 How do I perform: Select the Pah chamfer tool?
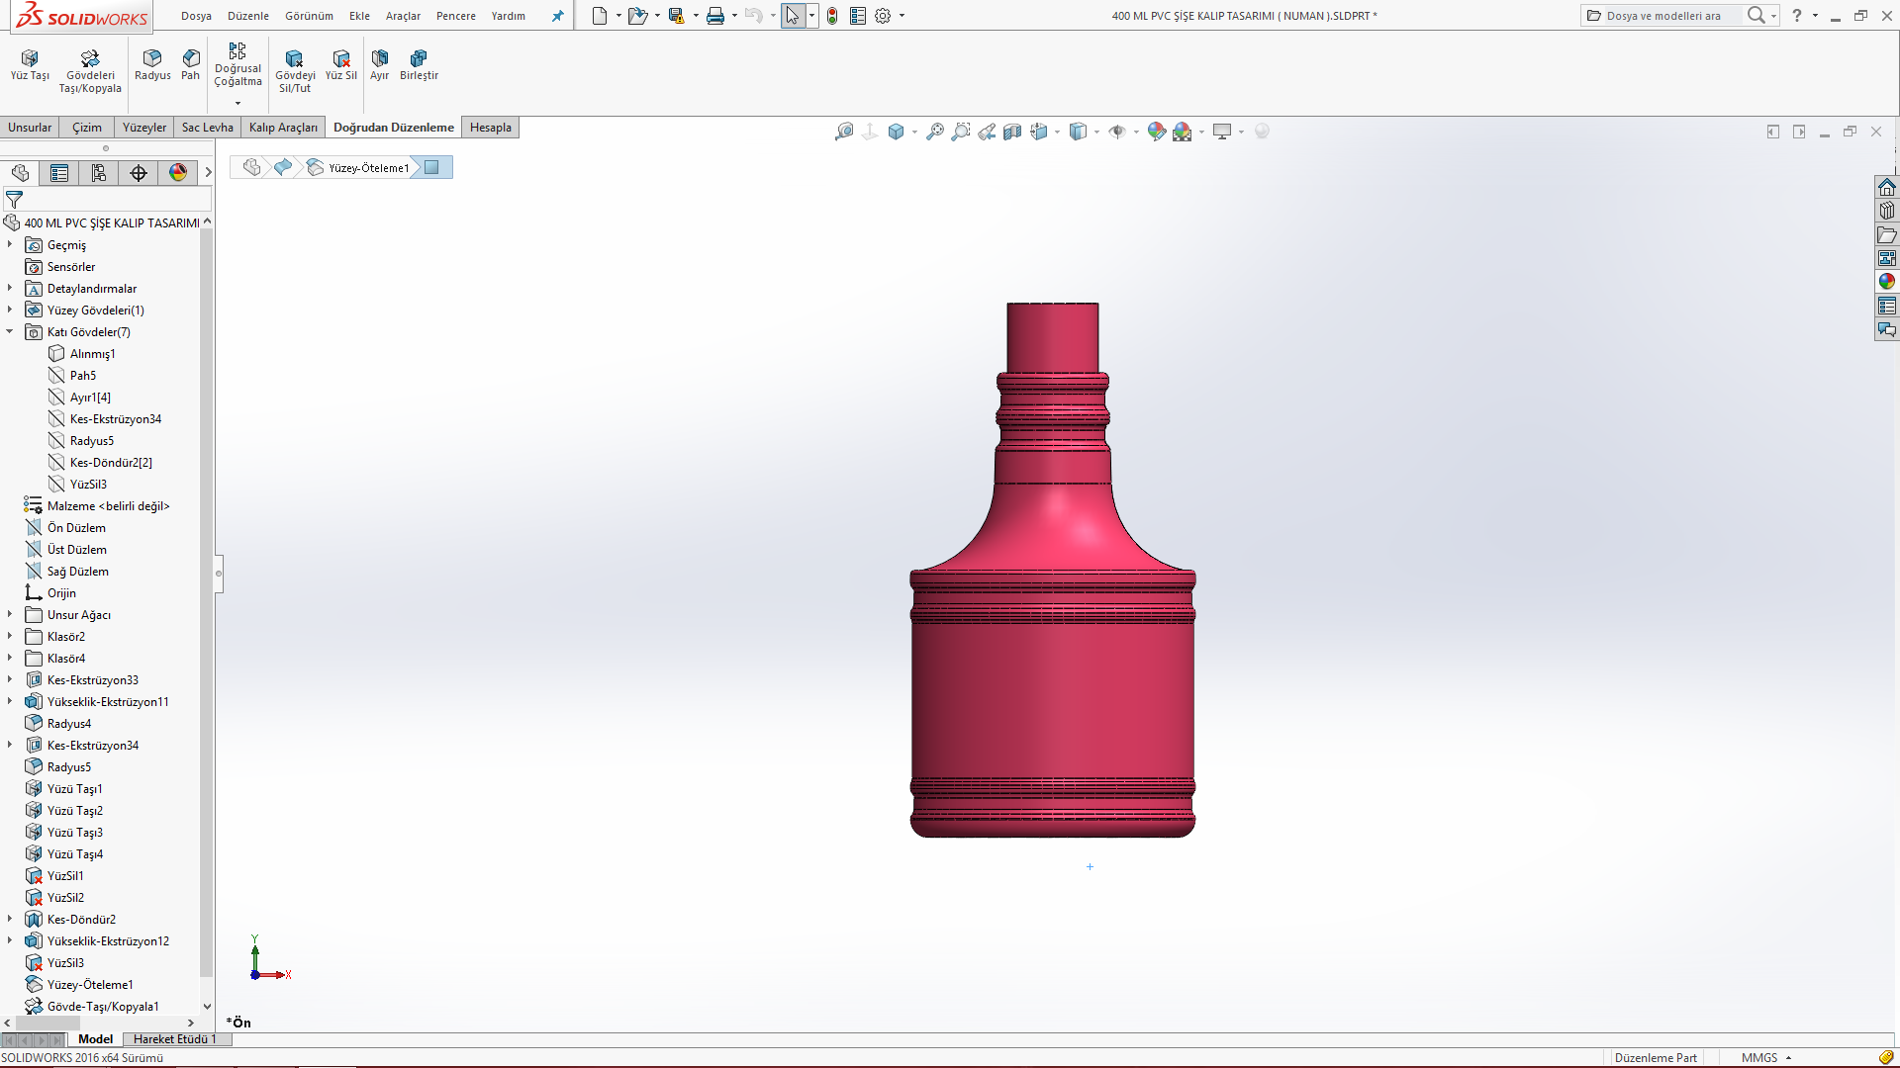pos(191,58)
